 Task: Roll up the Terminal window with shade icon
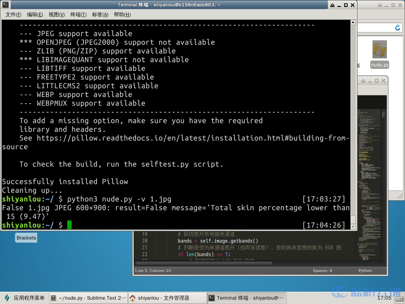click(x=332, y=5)
